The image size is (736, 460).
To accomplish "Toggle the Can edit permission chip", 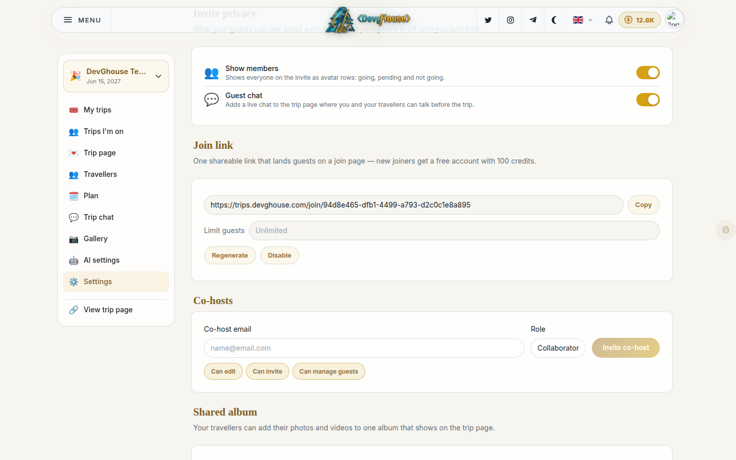I will 223,372.
